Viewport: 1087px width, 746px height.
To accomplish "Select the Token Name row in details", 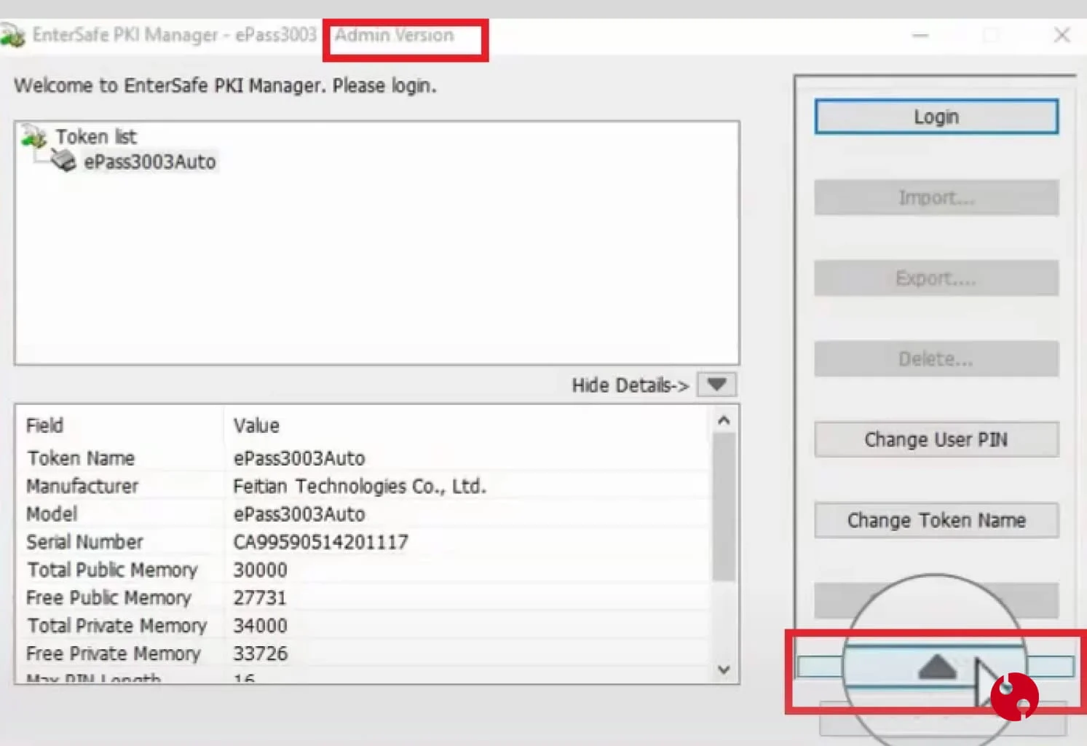I will (x=362, y=458).
